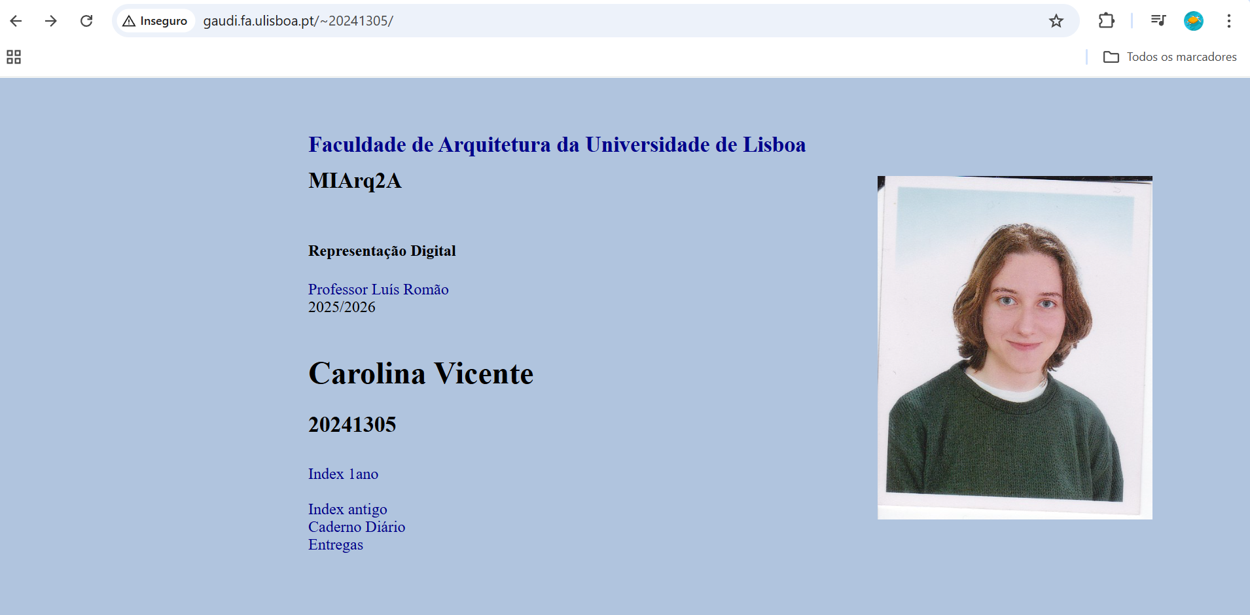1250x615 pixels.
Task: Open the apps grid shortcut
Action: pyautogui.click(x=14, y=57)
